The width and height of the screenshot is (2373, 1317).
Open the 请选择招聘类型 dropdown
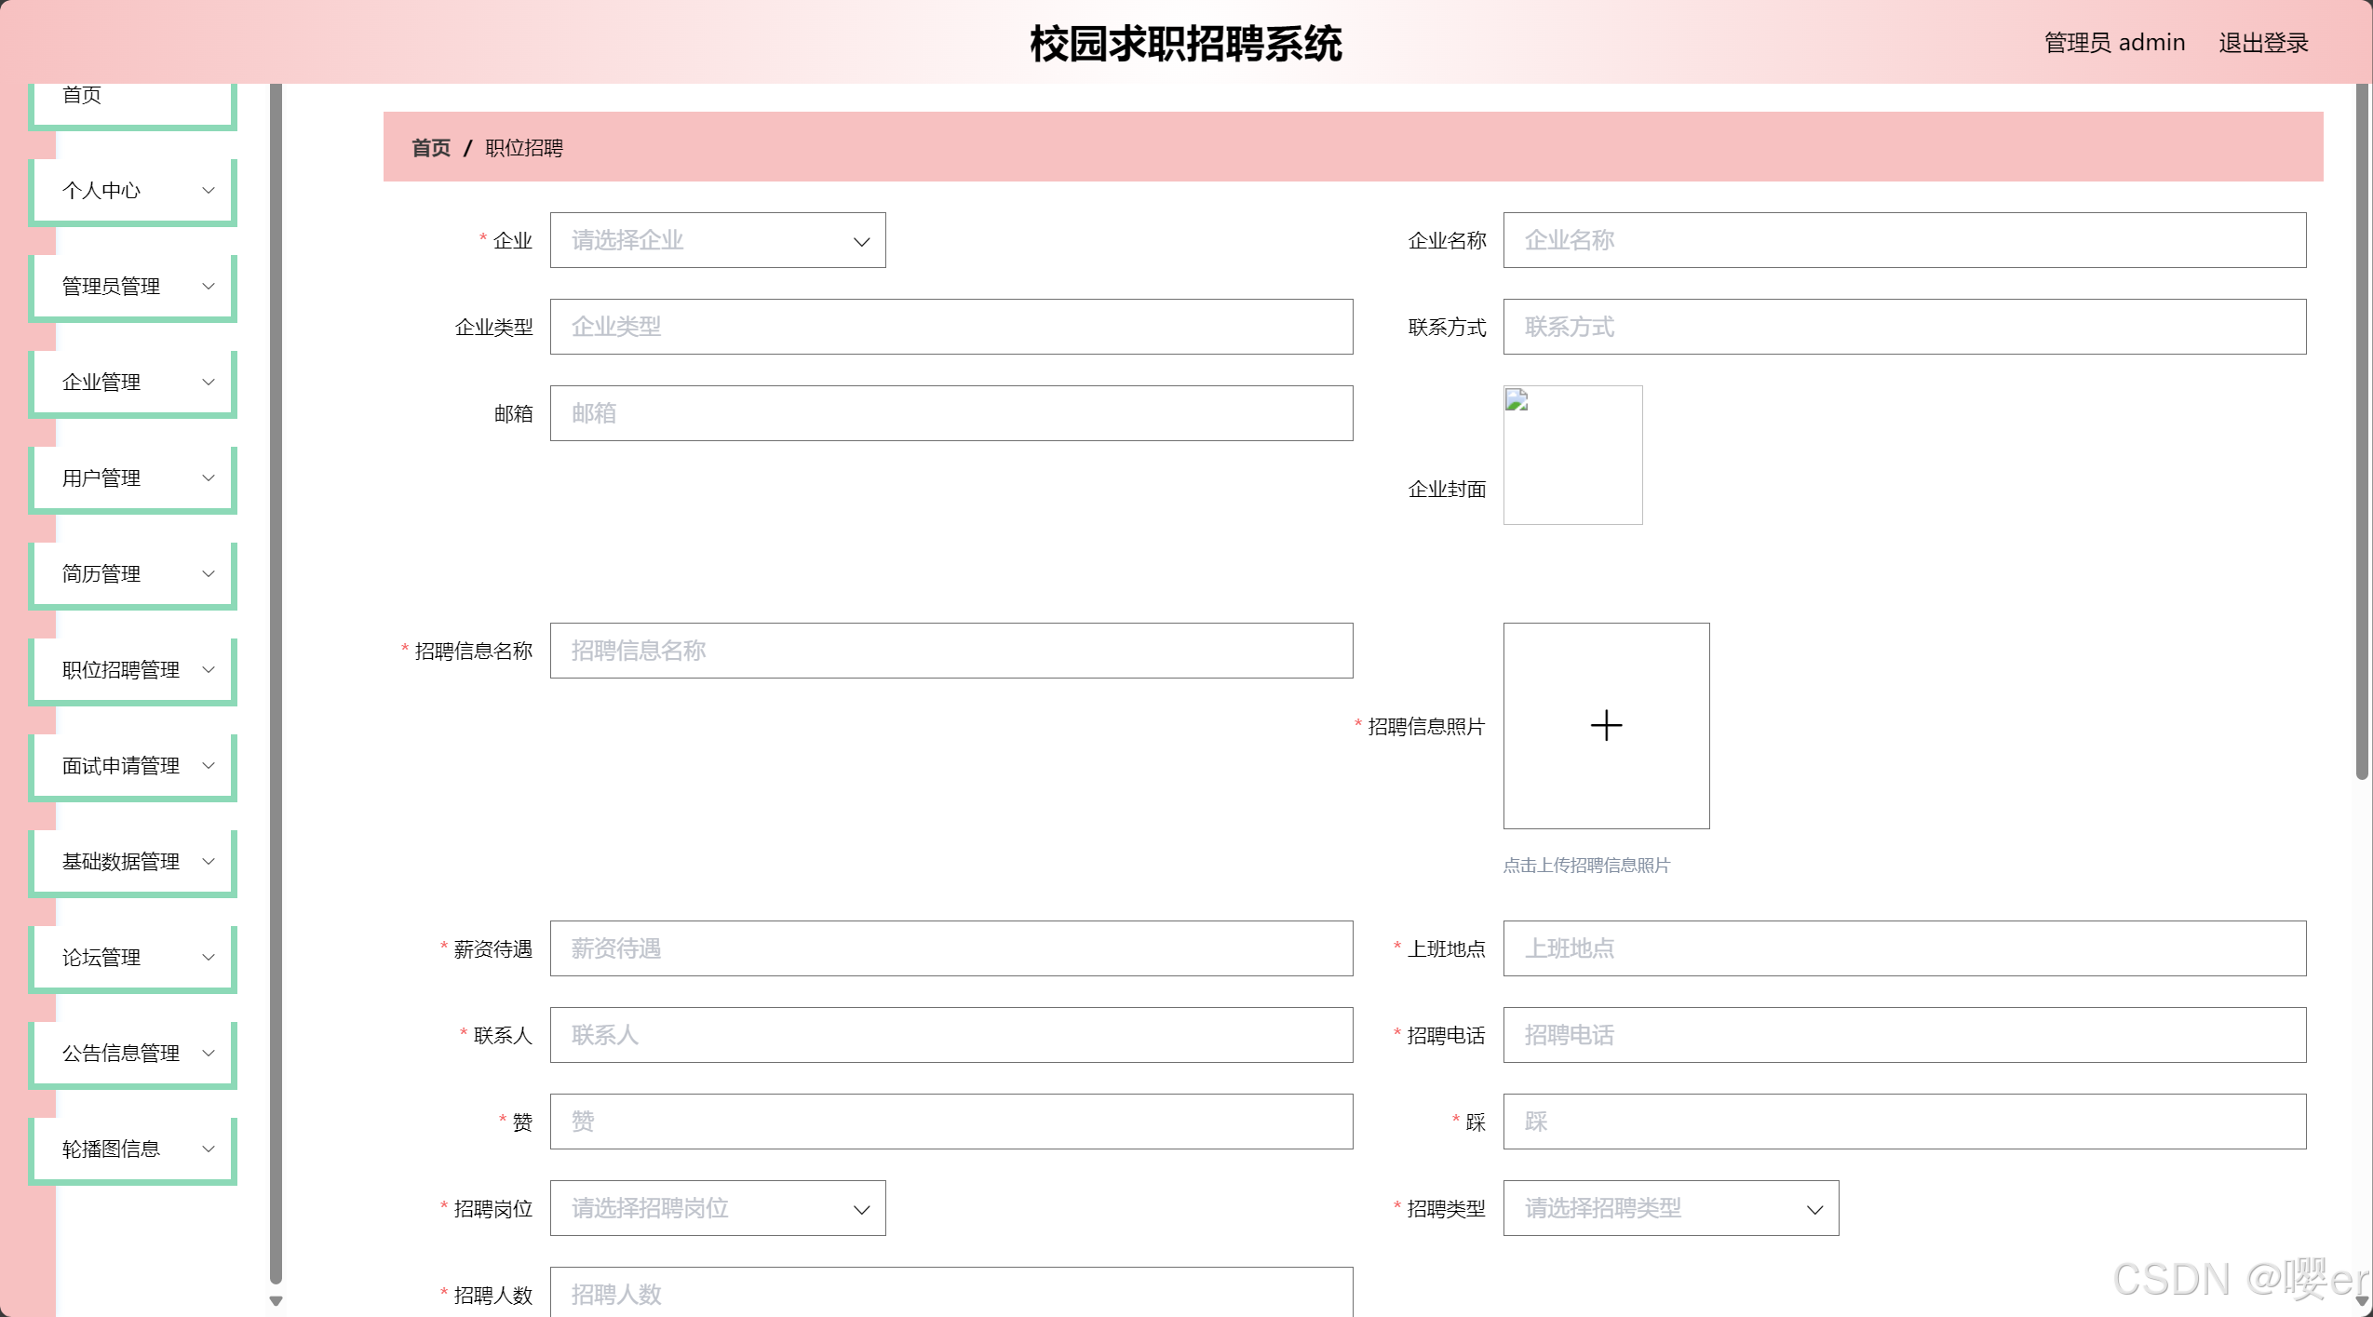tap(1670, 1209)
